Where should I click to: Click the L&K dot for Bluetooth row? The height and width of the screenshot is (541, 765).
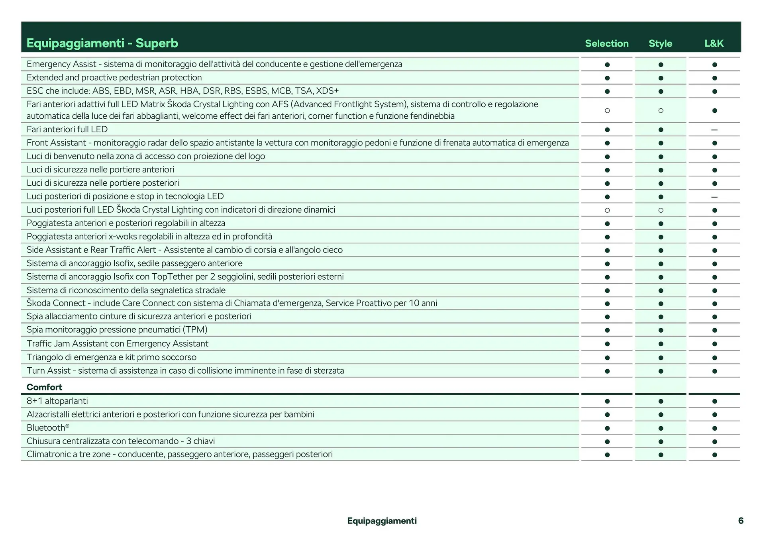pyautogui.click(x=714, y=427)
